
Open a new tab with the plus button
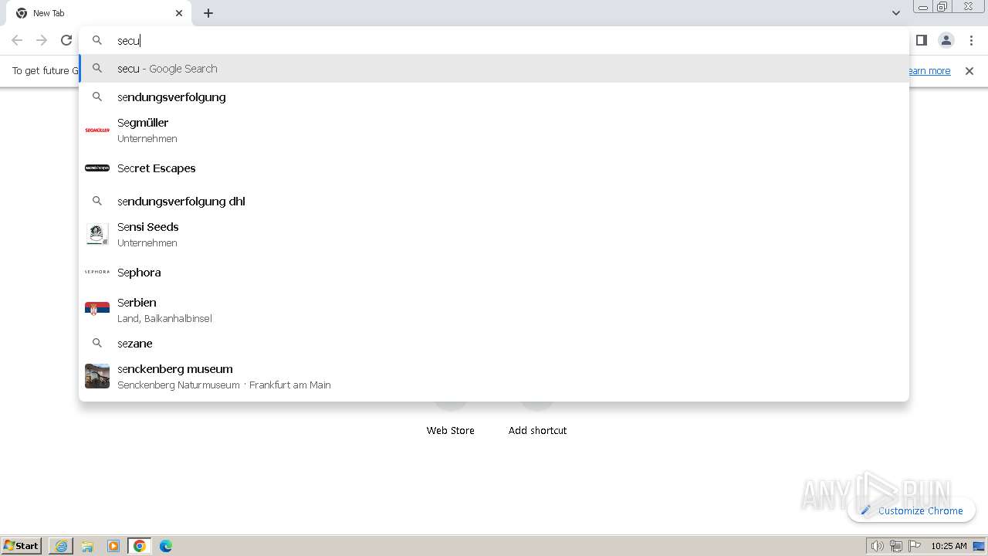click(x=208, y=13)
